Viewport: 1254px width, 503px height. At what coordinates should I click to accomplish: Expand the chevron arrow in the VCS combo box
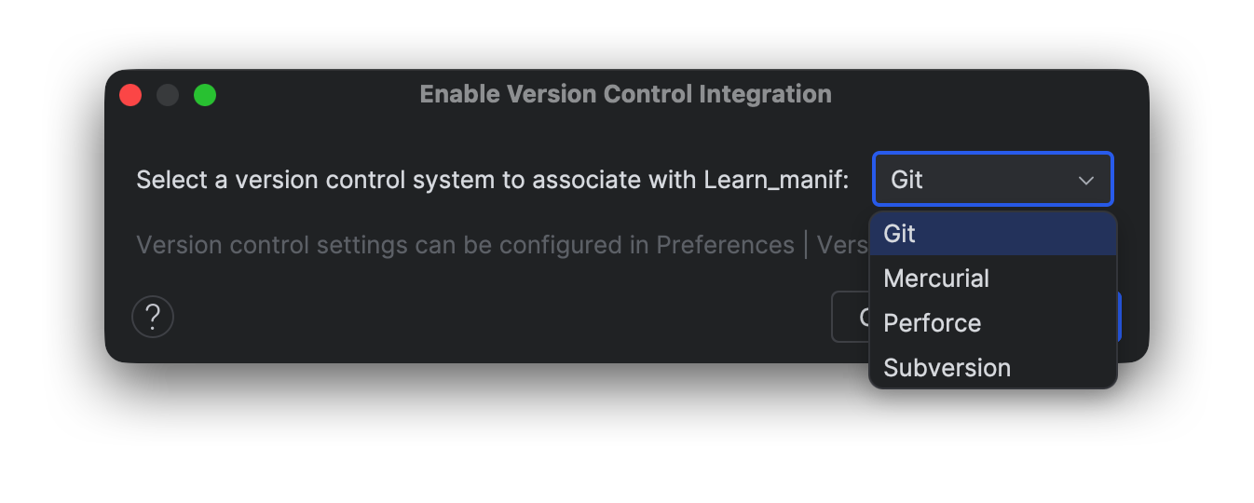click(1085, 180)
